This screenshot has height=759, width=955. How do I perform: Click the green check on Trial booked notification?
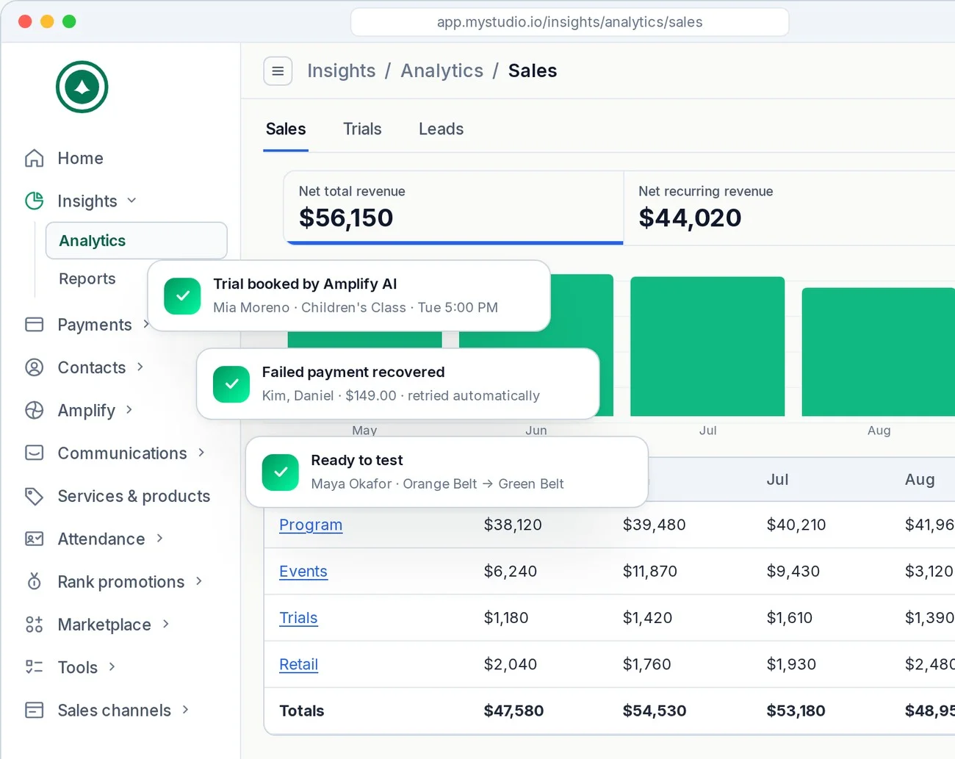[182, 296]
